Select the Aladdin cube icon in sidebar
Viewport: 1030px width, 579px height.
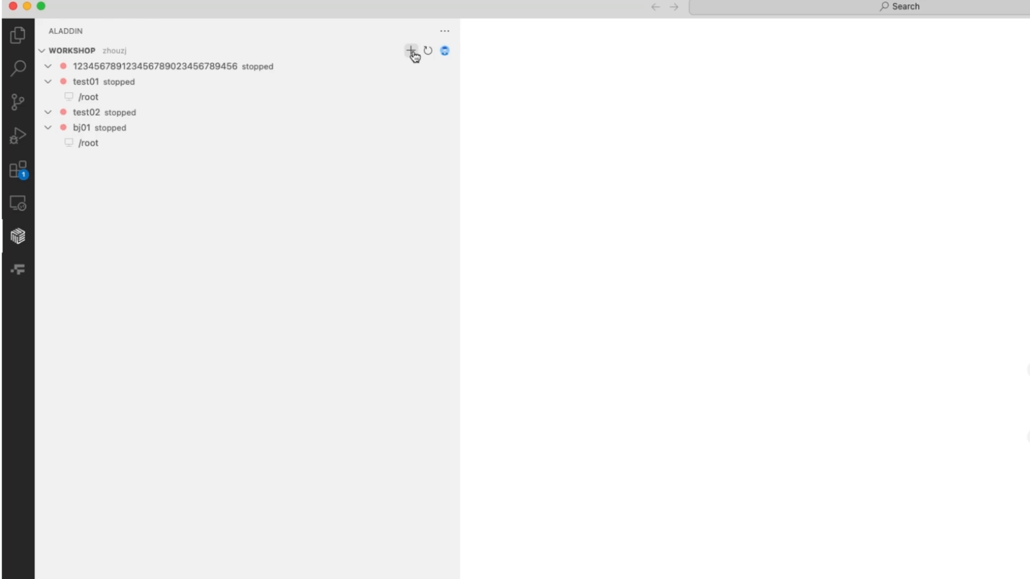coord(18,236)
